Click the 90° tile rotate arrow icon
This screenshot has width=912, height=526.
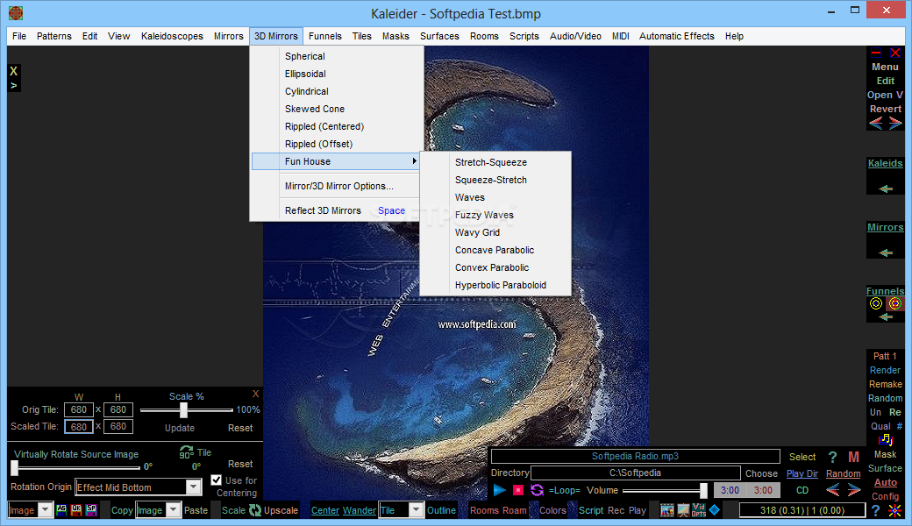186,452
